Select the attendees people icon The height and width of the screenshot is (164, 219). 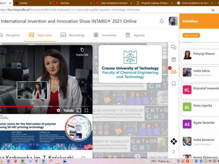(174, 72)
